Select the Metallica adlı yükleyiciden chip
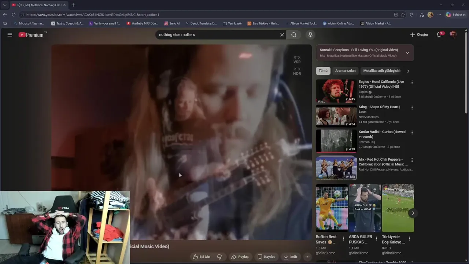Viewport: 469px width, 264px height. pyautogui.click(x=382, y=71)
